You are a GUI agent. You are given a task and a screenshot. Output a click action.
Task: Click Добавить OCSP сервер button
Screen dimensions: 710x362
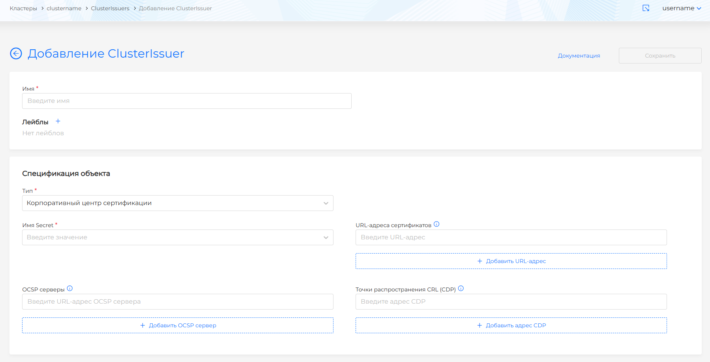[178, 325]
